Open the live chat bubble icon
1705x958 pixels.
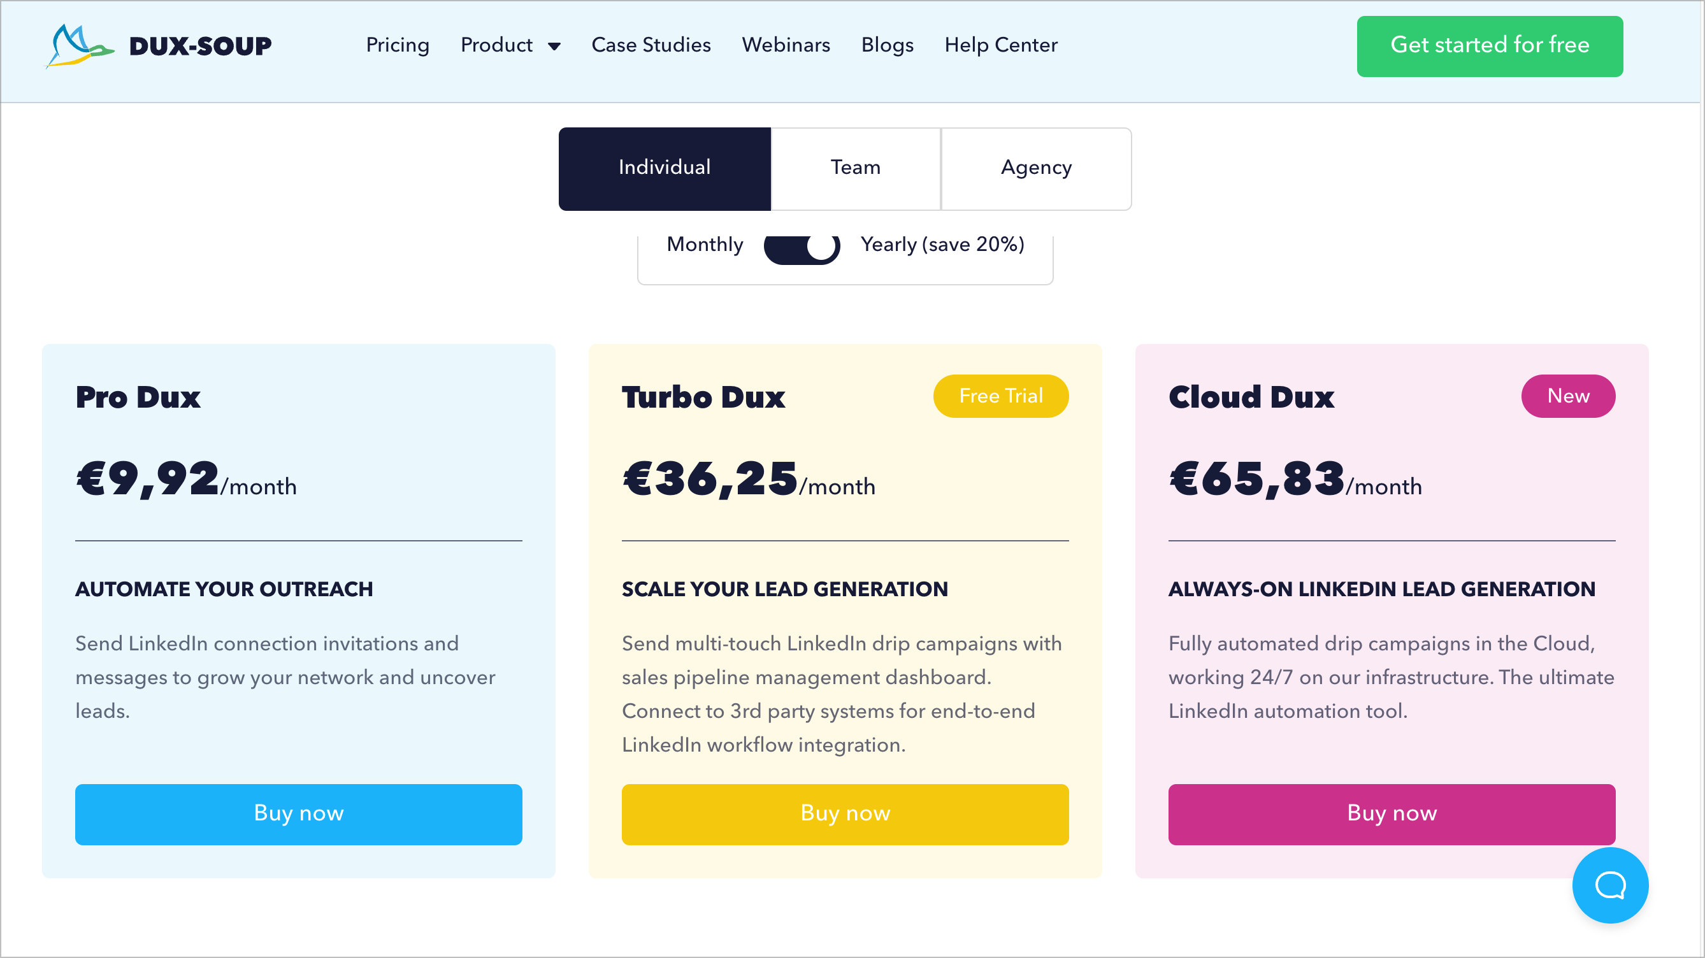coord(1609,885)
